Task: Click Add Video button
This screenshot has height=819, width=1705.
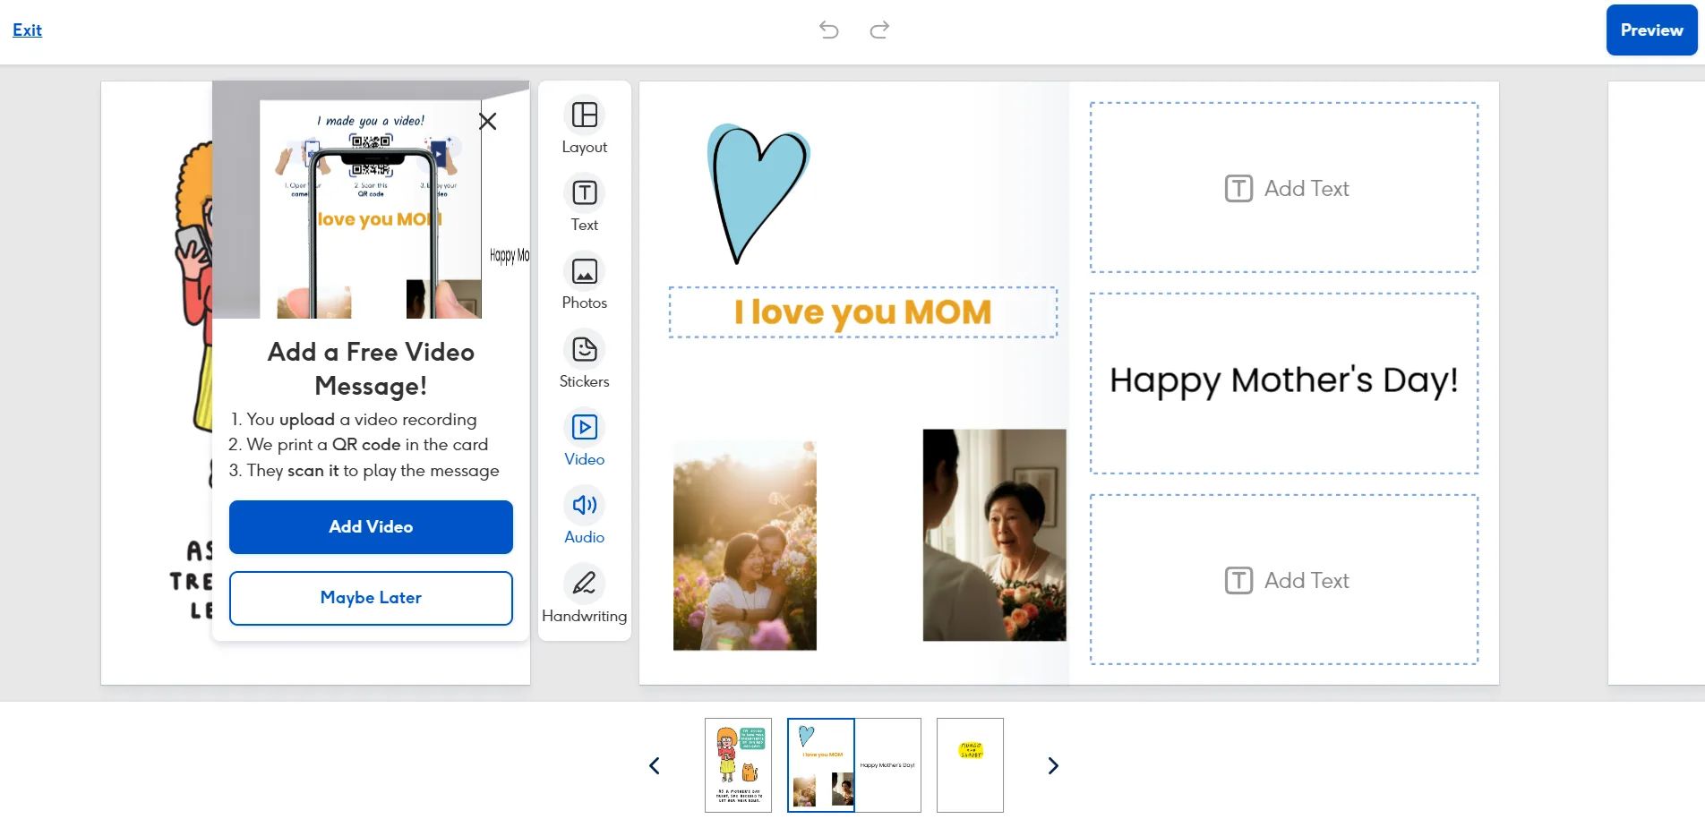Action: 371,527
